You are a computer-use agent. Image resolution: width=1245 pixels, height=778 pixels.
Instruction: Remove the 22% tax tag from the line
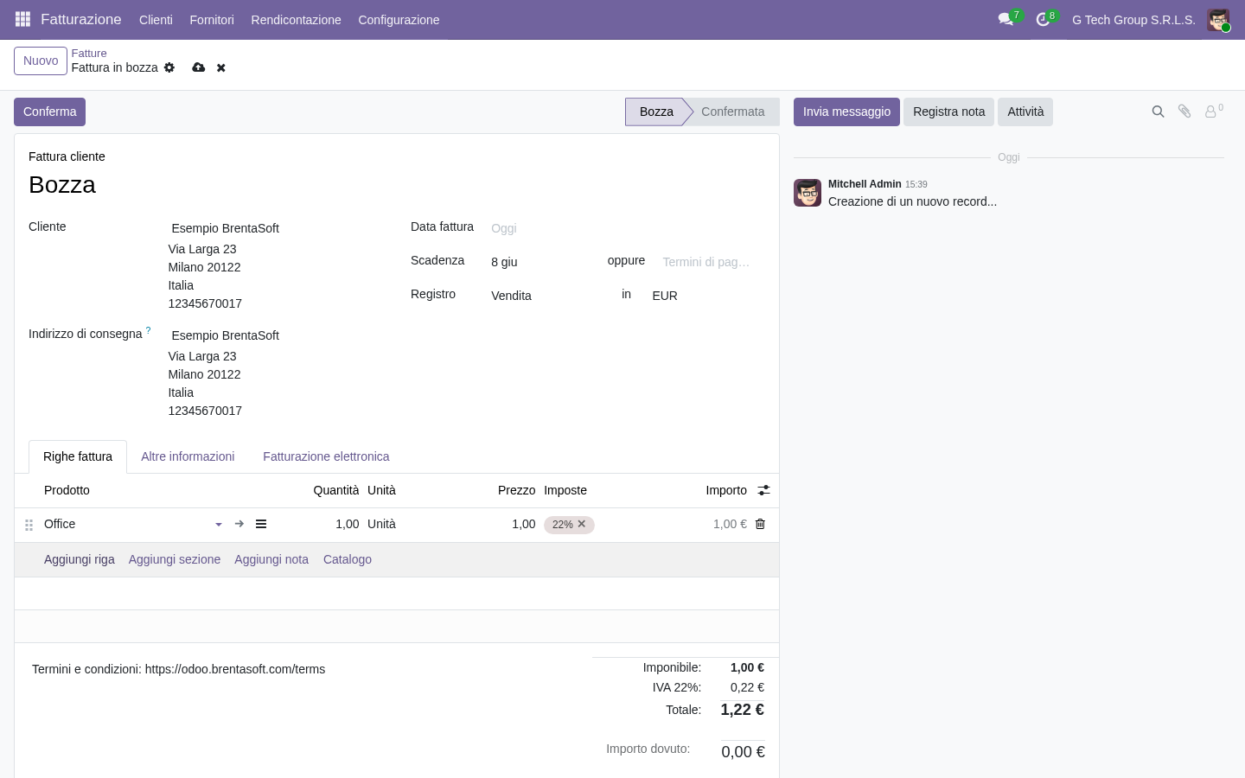[582, 524]
